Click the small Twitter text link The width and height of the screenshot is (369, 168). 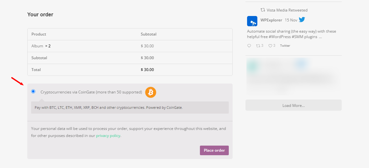coord(285,46)
